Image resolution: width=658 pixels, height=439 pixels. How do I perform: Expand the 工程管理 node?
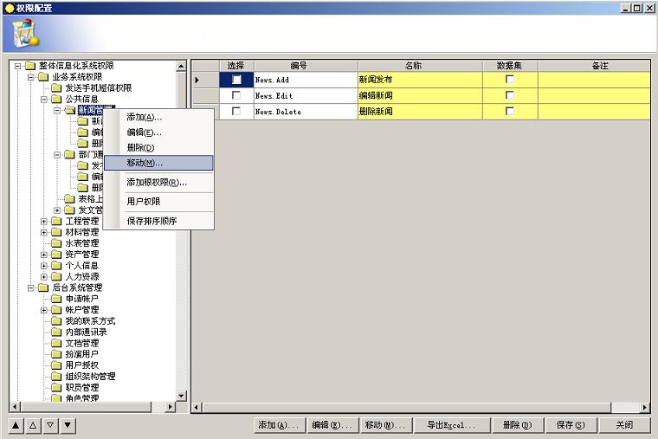pos(43,221)
